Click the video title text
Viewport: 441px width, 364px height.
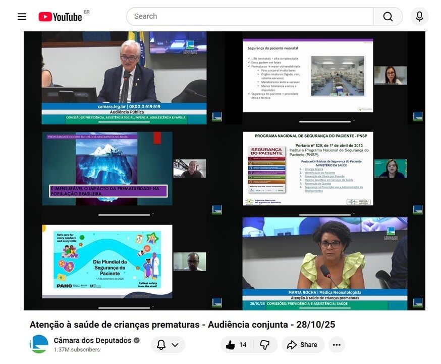(182, 325)
